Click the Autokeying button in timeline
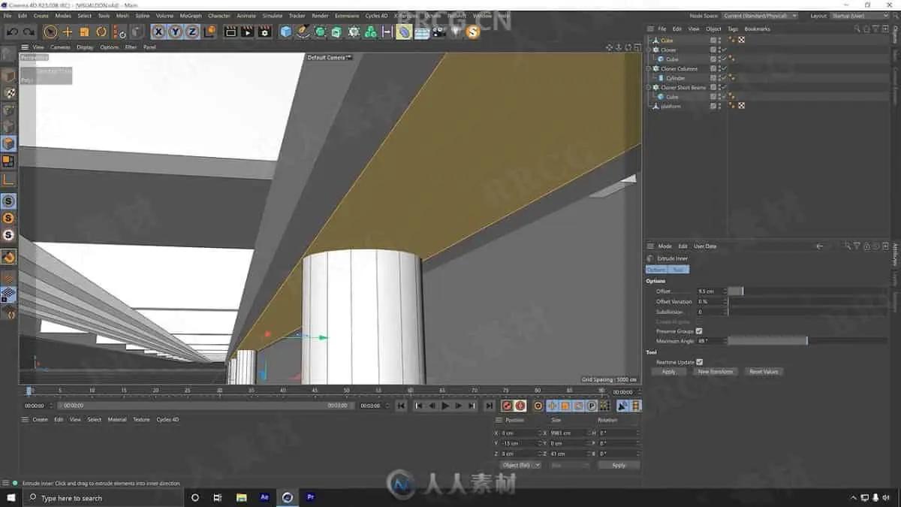The width and height of the screenshot is (901, 507). point(520,406)
